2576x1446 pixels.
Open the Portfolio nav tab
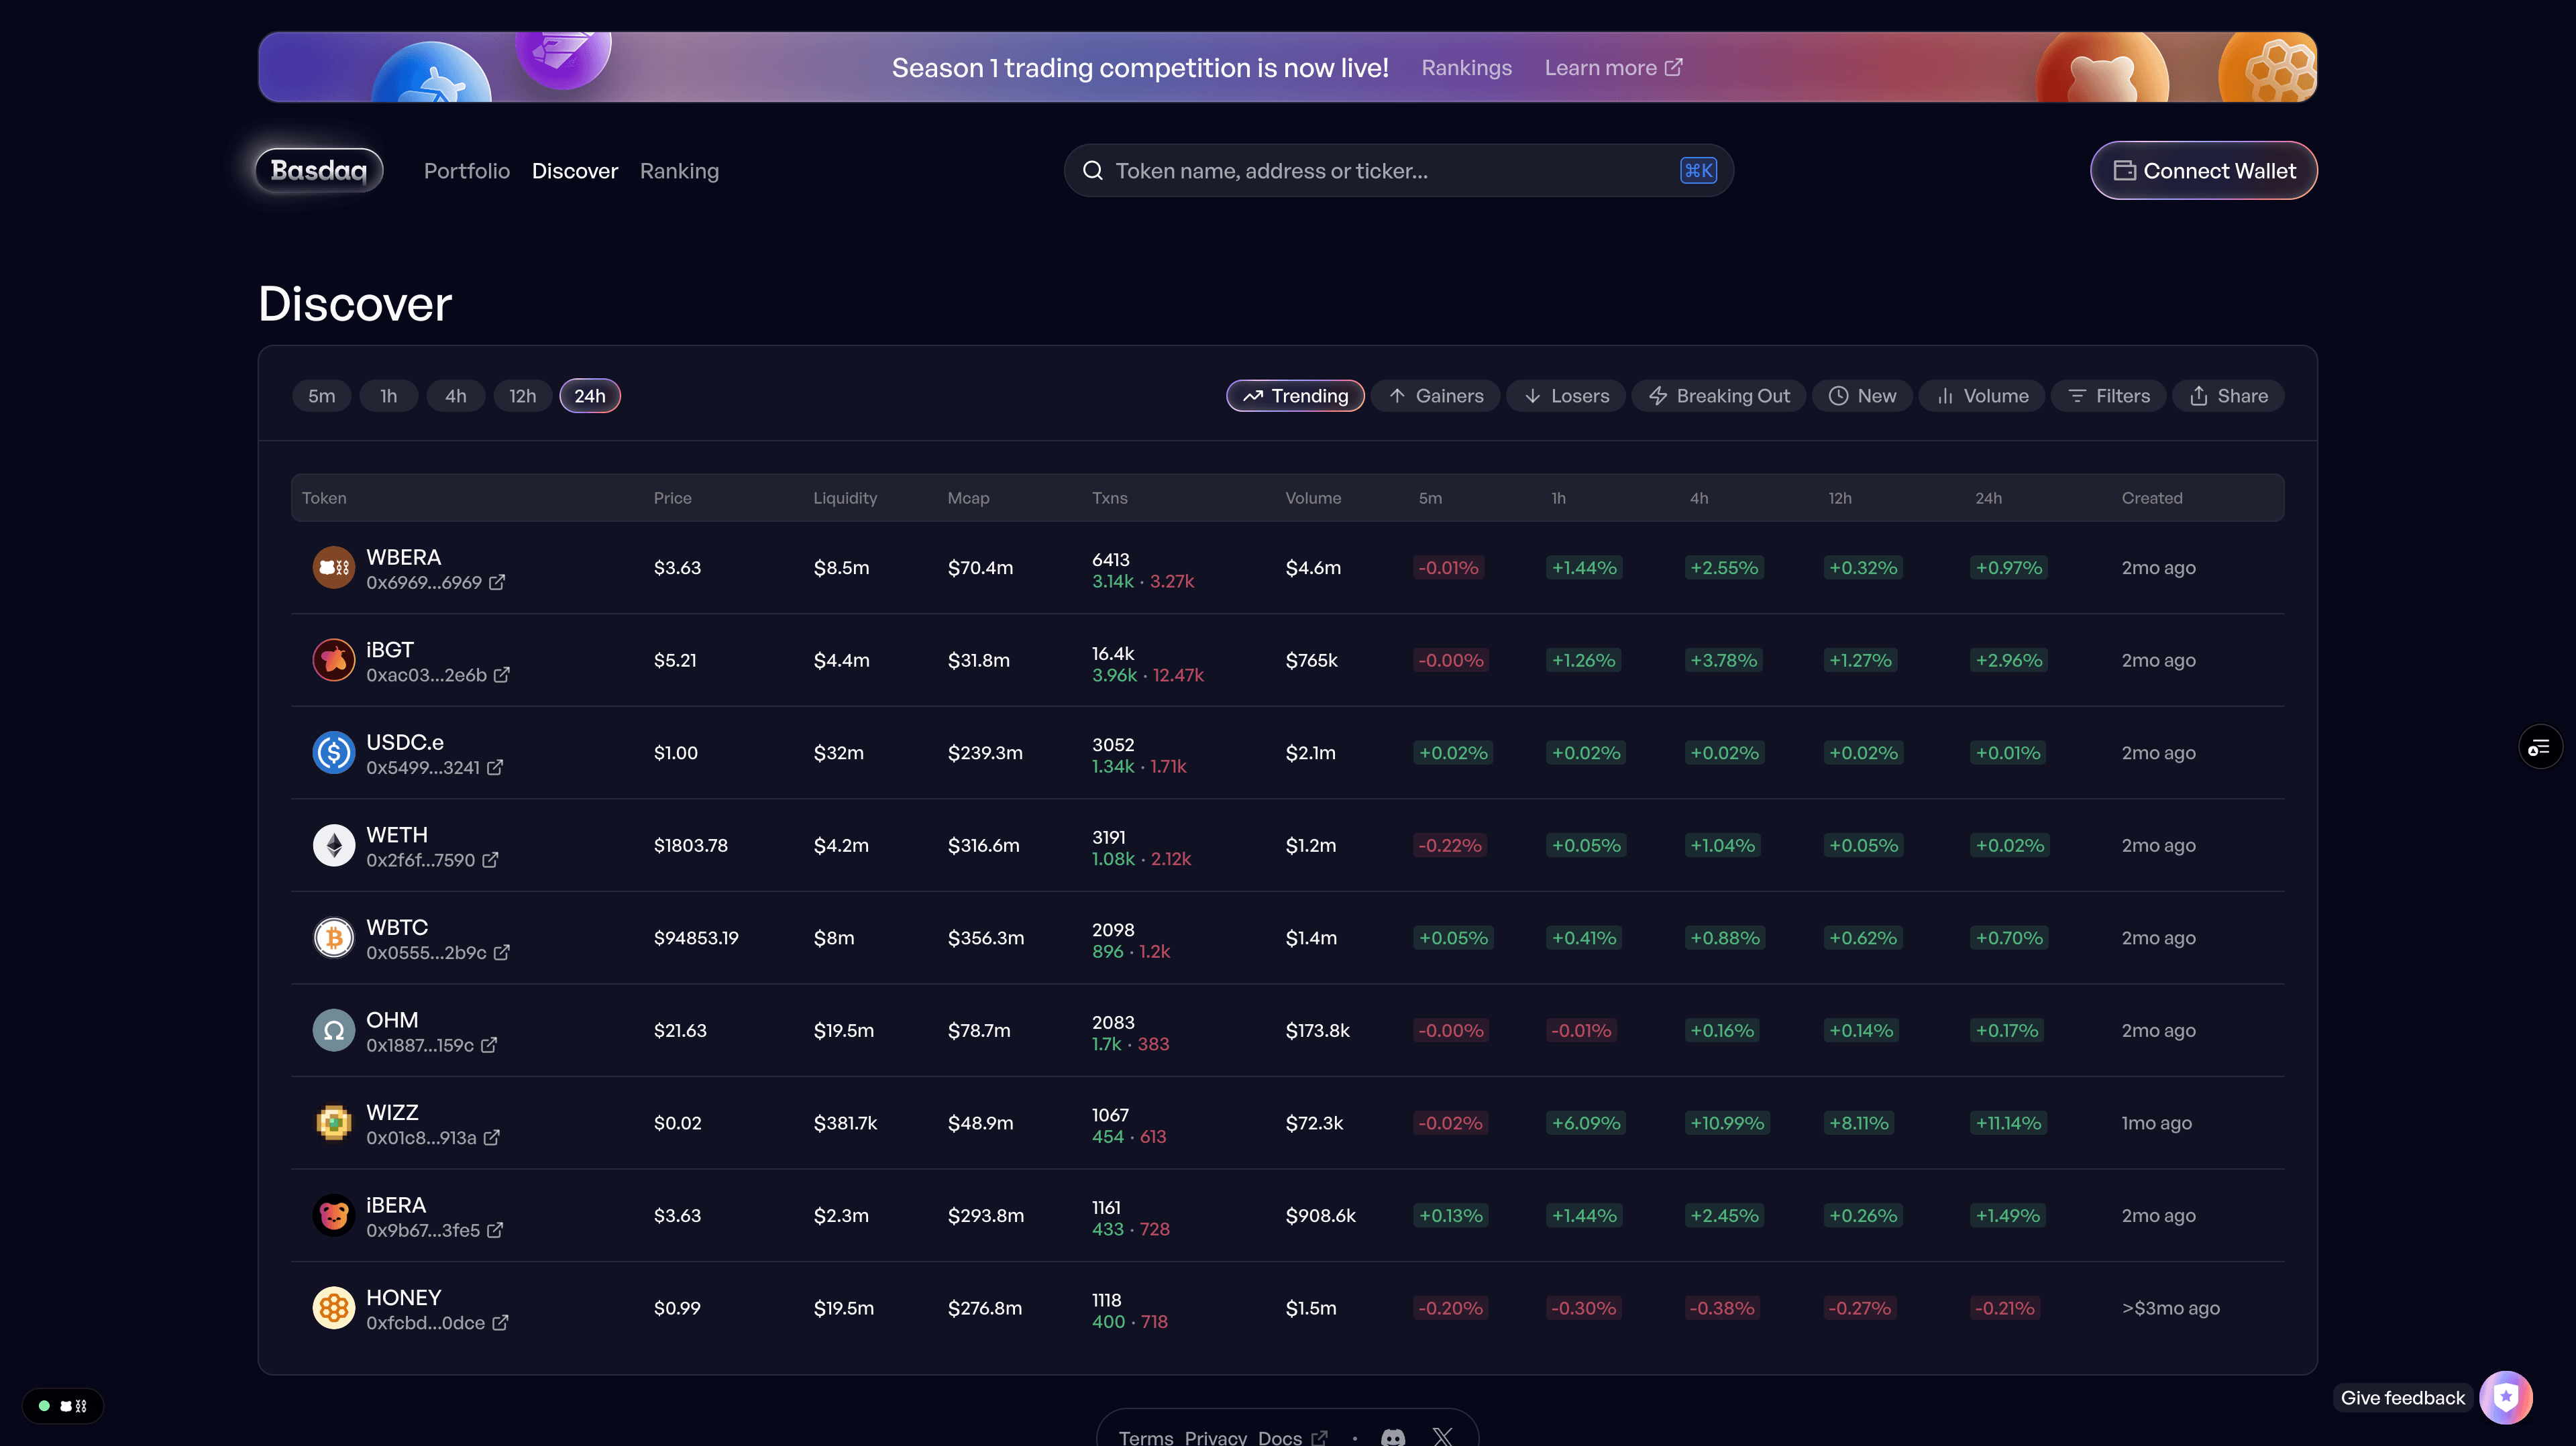point(466,171)
